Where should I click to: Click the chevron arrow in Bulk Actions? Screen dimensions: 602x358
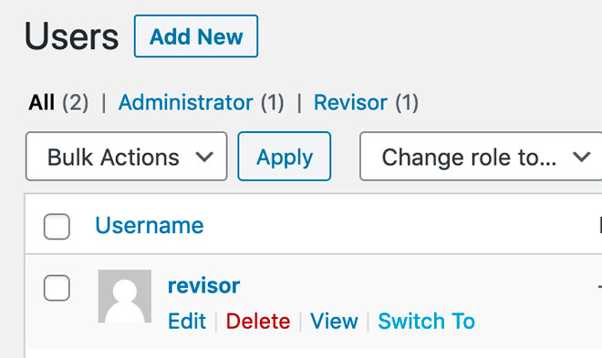204,157
